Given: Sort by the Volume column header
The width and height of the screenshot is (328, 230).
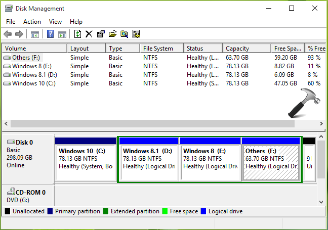Looking at the screenshot, I should click(34, 49).
